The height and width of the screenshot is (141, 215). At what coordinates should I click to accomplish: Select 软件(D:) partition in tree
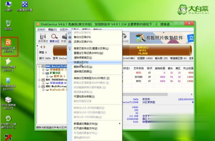pyautogui.click(x=59, y=76)
